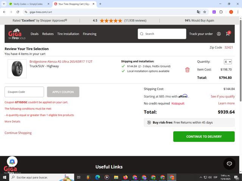The height and width of the screenshot is (181, 242).
Task: Click the Katapult brand link
Action: [178, 103]
